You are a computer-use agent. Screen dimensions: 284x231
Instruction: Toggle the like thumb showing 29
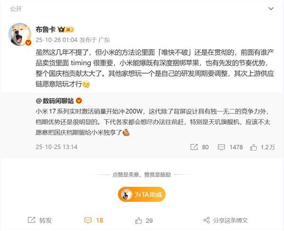[139, 221]
